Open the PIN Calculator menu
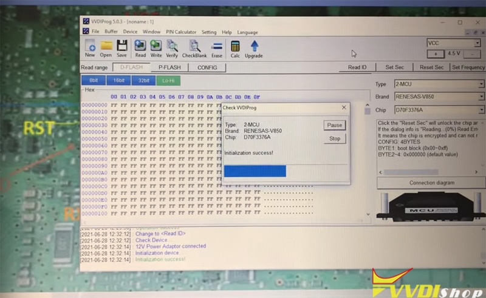The image size is (486, 298). (181, 32)
